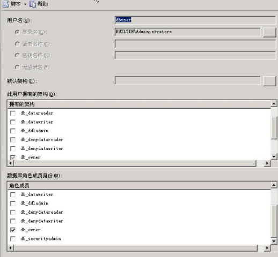
Task: Select the login name (登录名) radio button
Action: pos(17,32)
